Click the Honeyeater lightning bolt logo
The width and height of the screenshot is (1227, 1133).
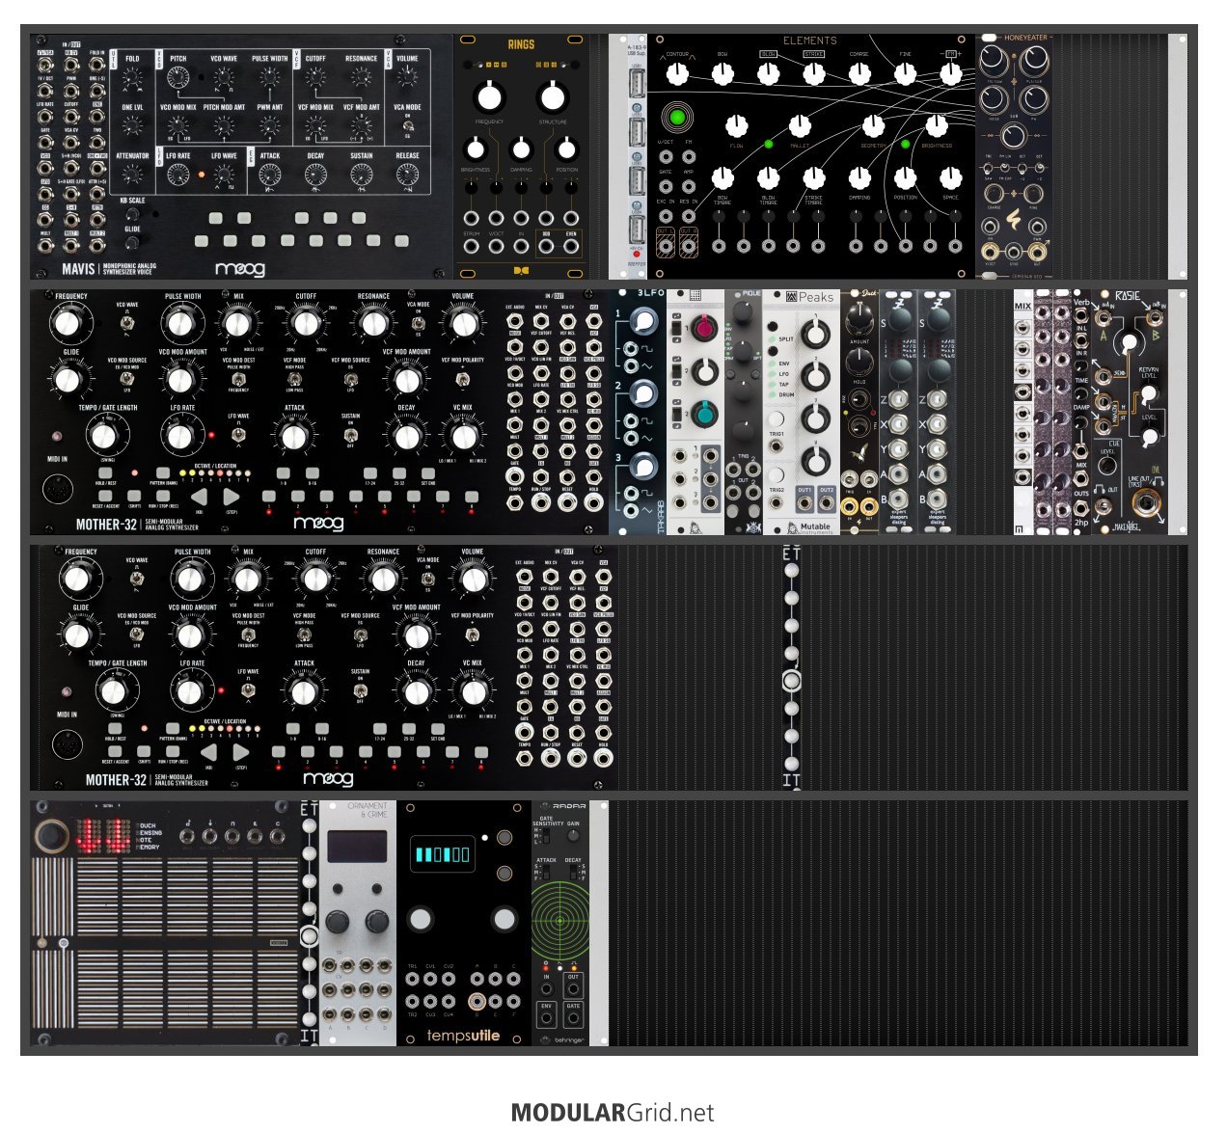[1013, 221]
